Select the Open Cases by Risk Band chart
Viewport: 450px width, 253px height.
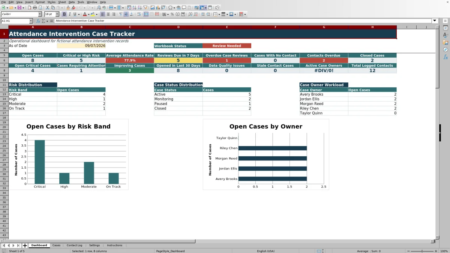pos(68,154)
